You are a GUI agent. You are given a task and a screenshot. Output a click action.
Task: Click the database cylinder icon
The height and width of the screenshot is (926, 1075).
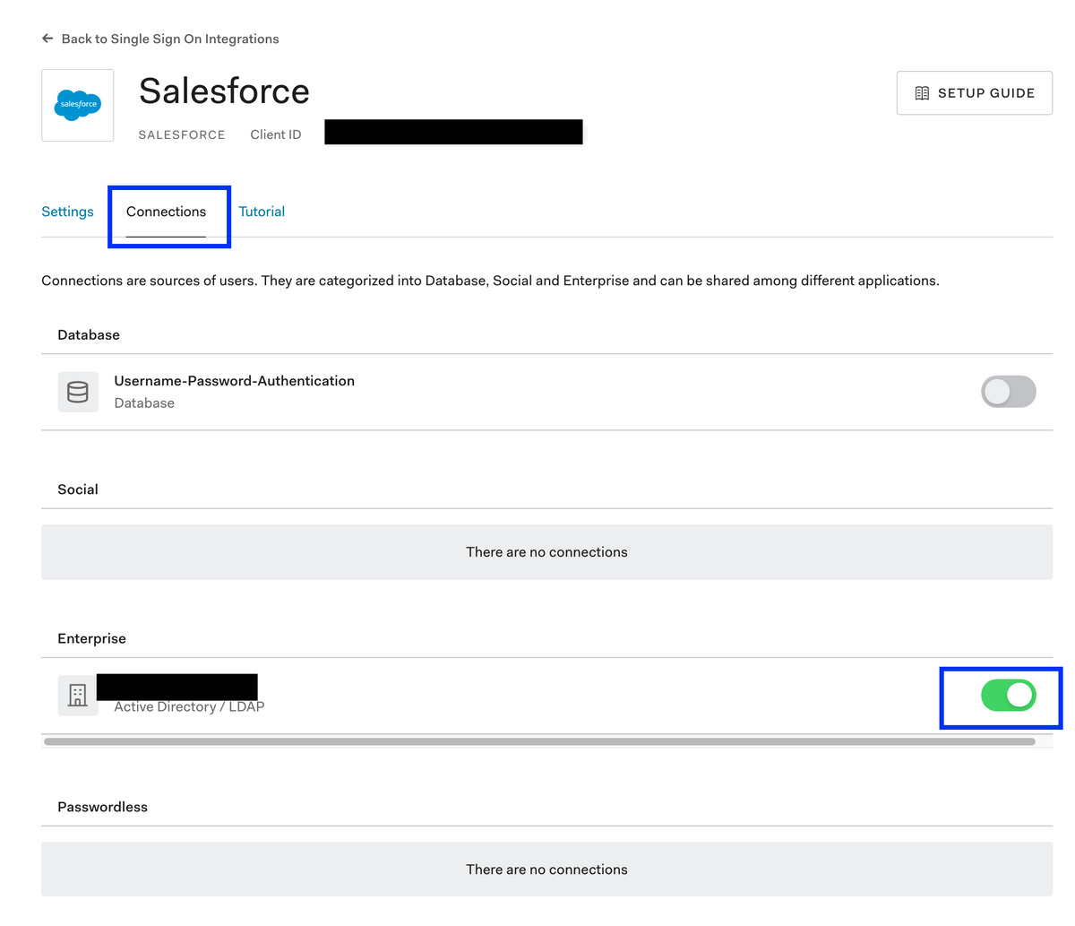point(78,392)
